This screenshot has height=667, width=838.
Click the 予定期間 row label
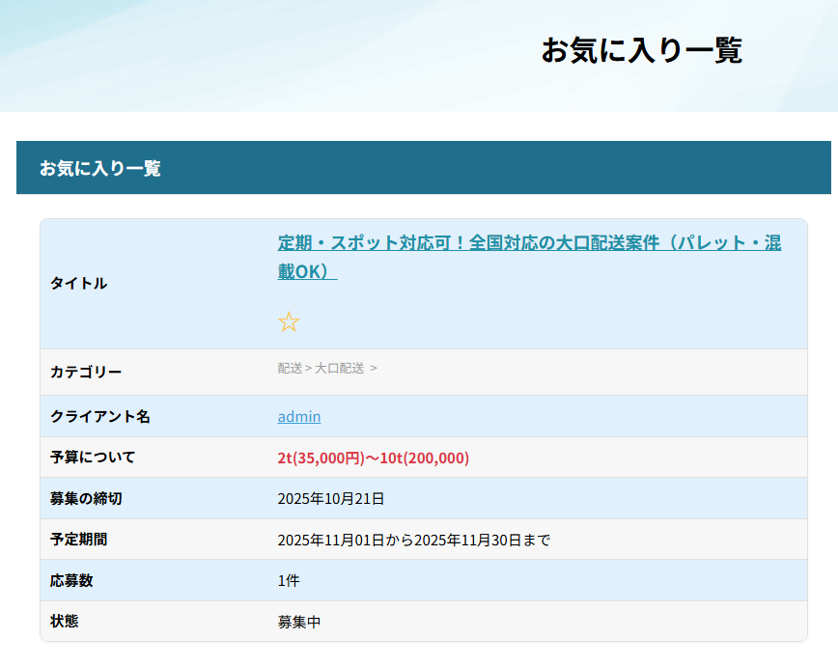click(x=78, y=540)
